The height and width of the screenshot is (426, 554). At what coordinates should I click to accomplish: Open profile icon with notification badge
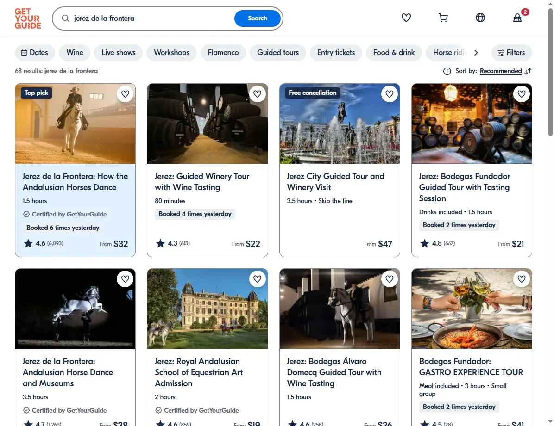(x=517, y=18)
